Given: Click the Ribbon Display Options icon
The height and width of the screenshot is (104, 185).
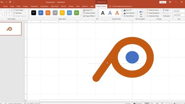Looking at the screenshot, I should click(170, 2).
